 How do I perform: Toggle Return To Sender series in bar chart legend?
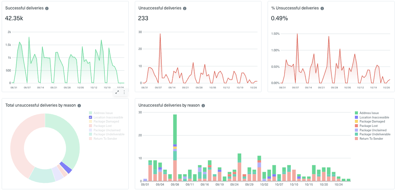click(x=369, y=139)
